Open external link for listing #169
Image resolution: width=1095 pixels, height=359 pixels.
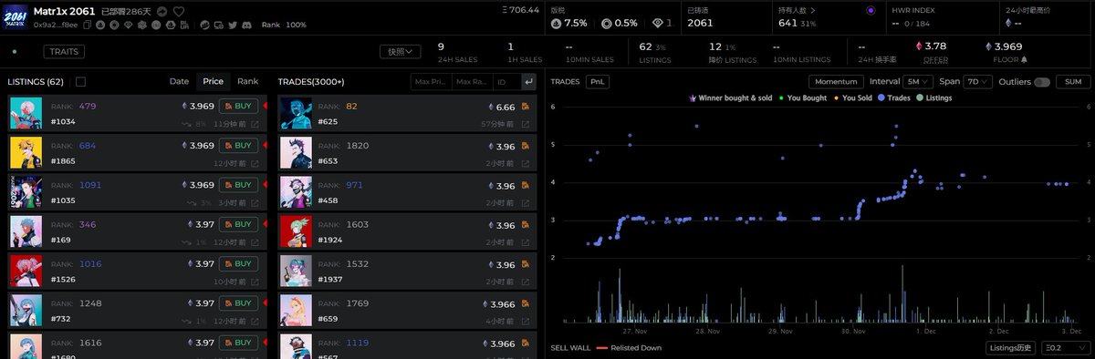pyautogui.click(x=255, y=241)
